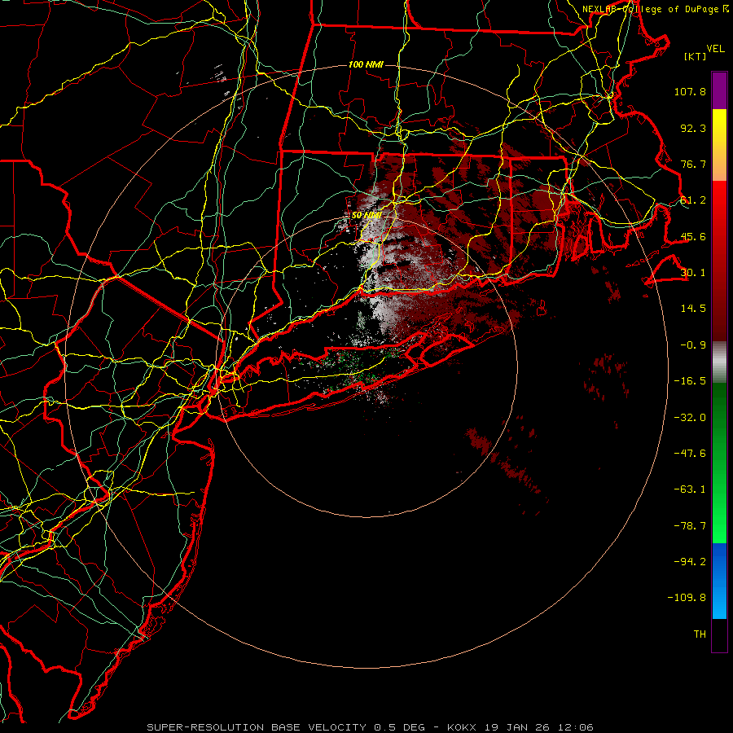Click the 107.8 value on velocity scale
This screenshot has height=733, width=733.
pos(690,91)
